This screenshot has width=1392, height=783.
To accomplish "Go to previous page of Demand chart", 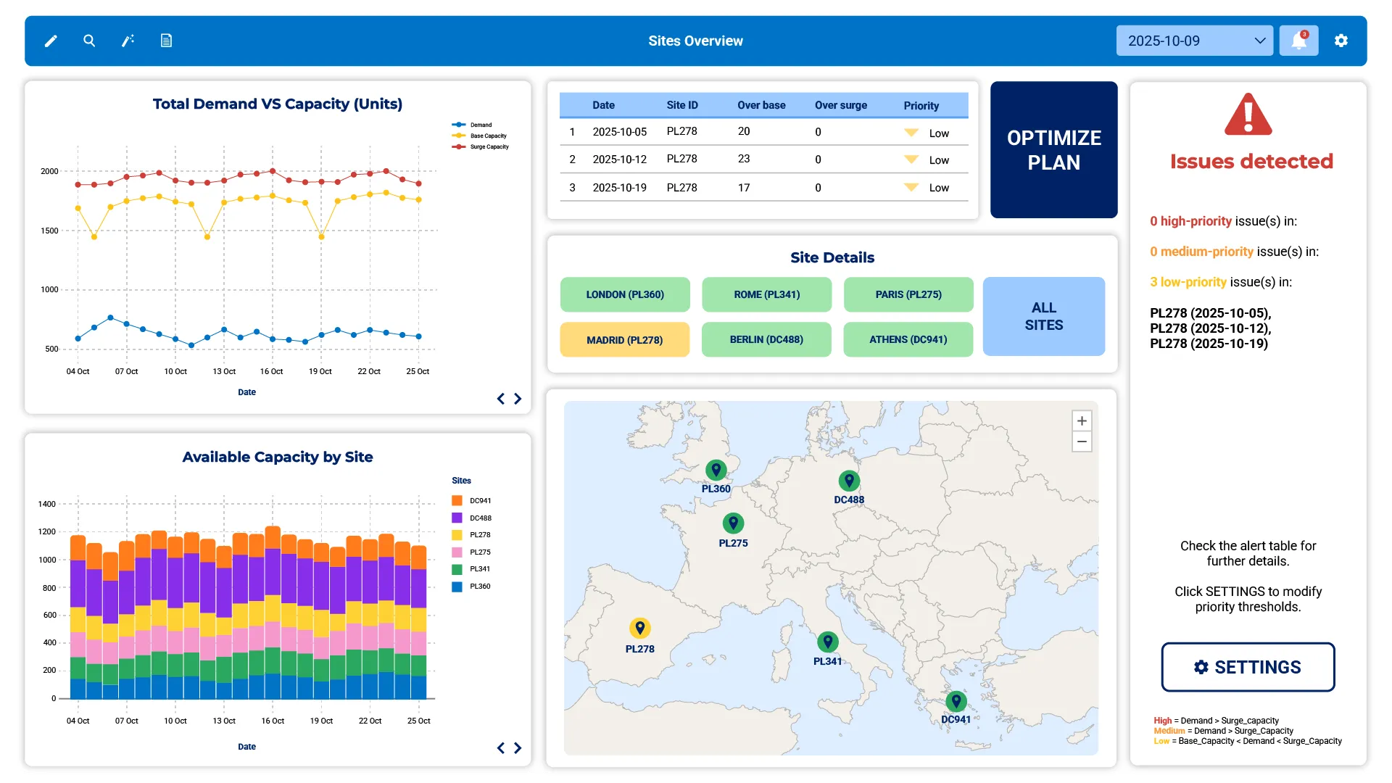I will click(500, 399).
